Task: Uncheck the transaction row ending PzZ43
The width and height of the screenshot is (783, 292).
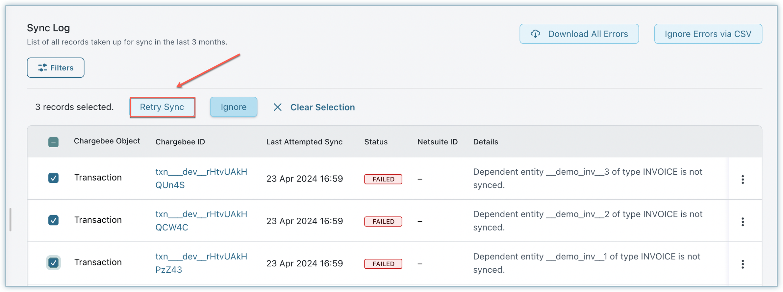Action: tap(53, 262)
